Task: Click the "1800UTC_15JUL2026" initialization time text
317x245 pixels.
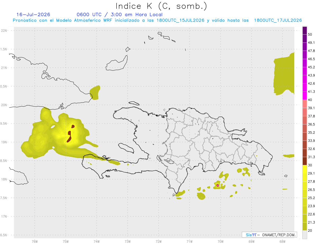Action: 181,20
